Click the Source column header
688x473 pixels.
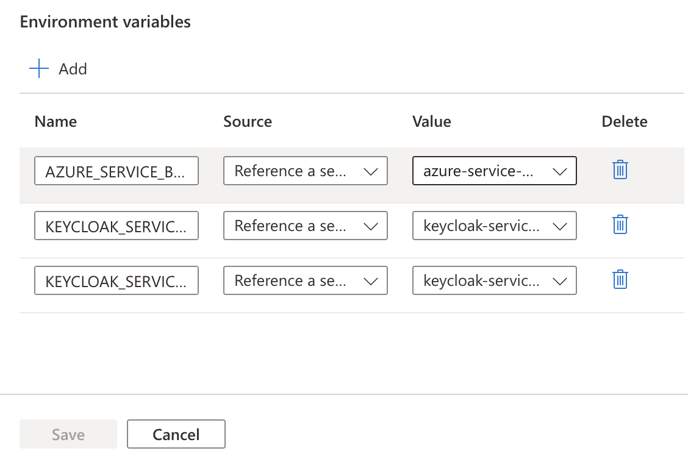click(248, 121)
